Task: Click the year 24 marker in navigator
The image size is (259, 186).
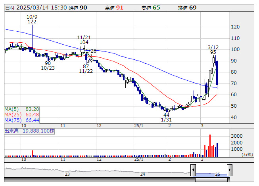Action: tap(142, 174)
